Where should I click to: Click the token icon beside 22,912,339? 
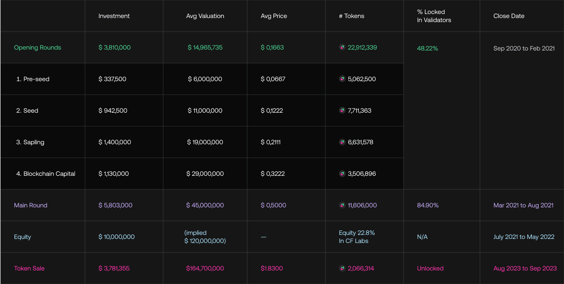point(342,47)
